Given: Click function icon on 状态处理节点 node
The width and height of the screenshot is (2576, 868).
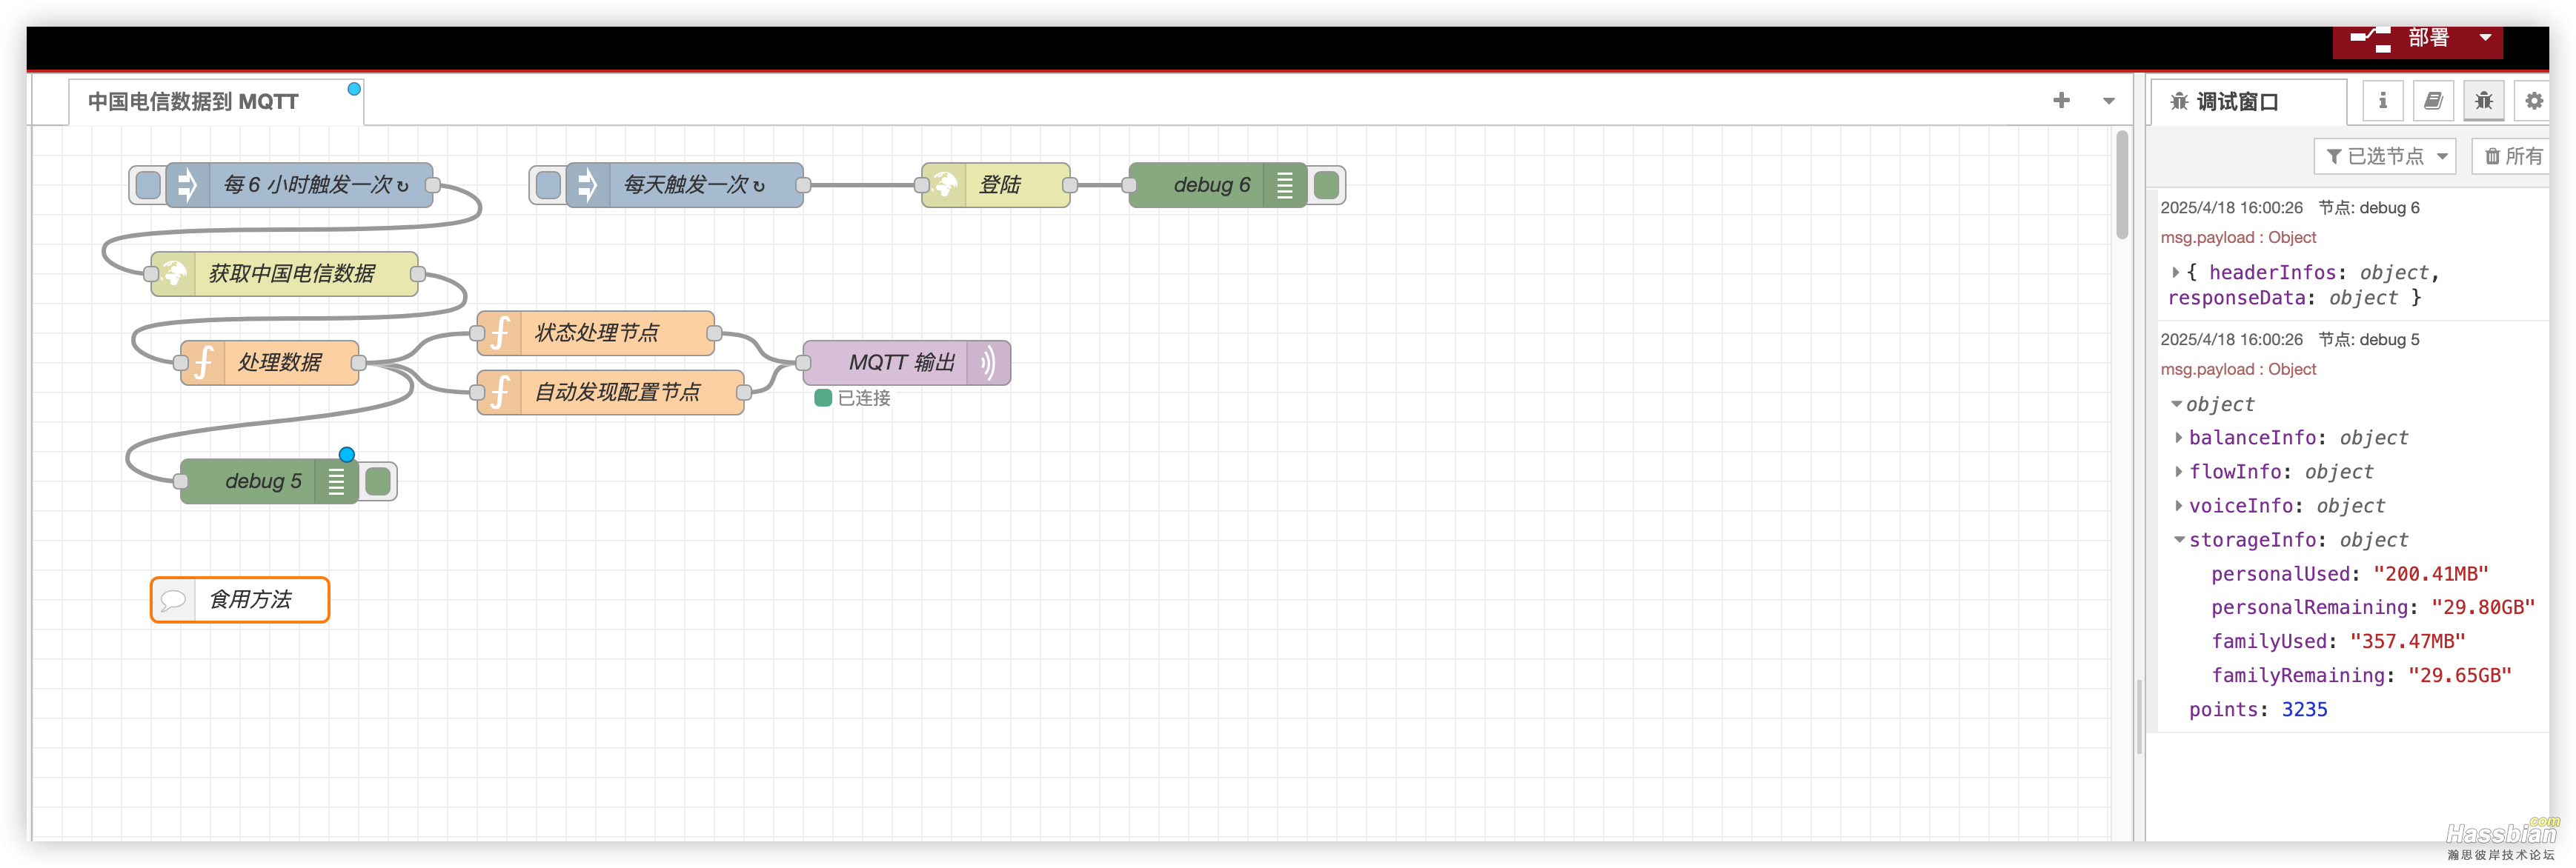Looking at the screenshot, I should tap(500, 333).
